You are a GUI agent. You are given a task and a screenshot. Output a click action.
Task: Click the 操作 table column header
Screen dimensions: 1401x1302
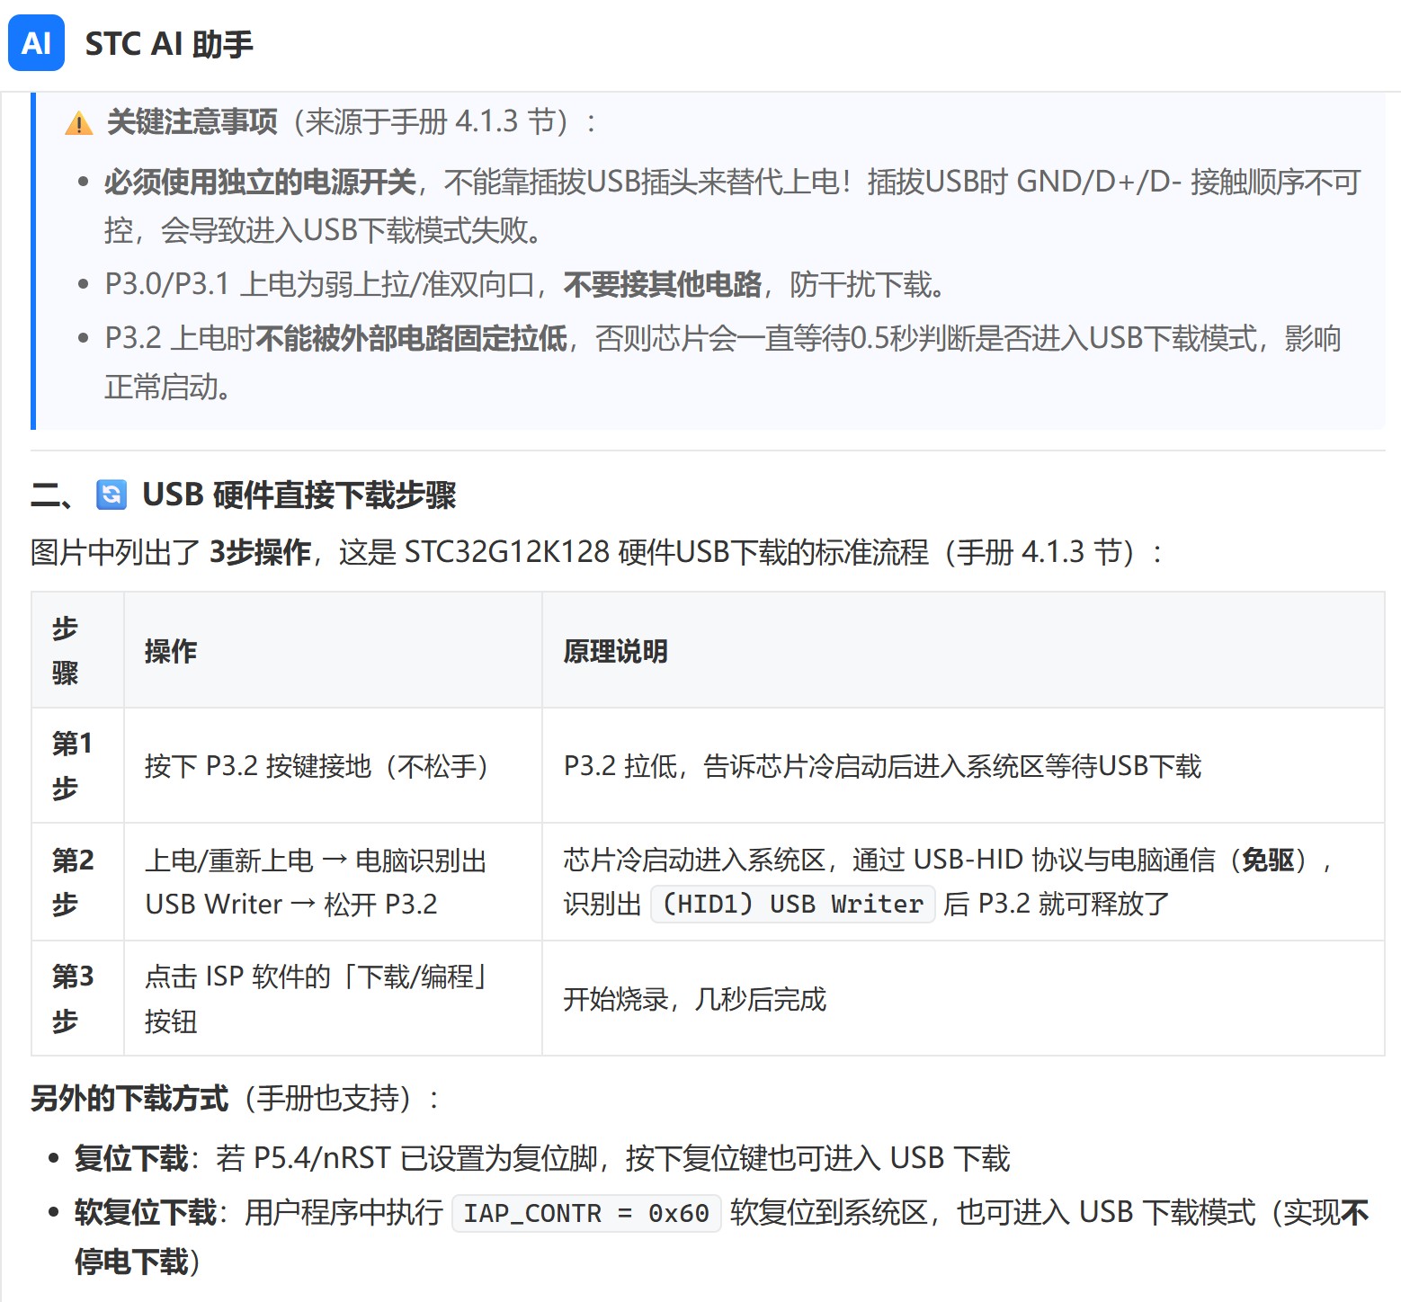[333, 650]
